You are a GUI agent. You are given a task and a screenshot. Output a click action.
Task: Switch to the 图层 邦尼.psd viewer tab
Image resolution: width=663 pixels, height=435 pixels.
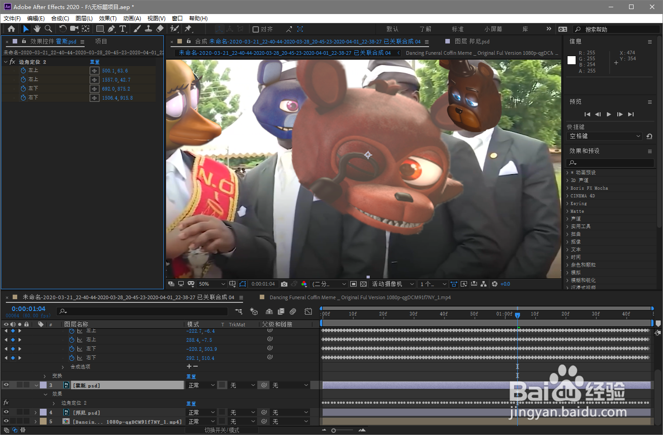click(x=472, y=41)
